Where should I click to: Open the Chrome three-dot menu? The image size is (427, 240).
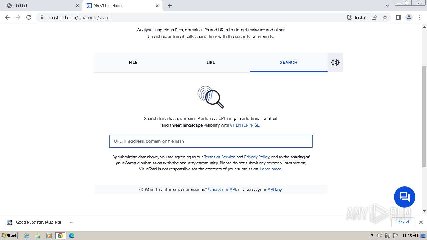[420, 17]
